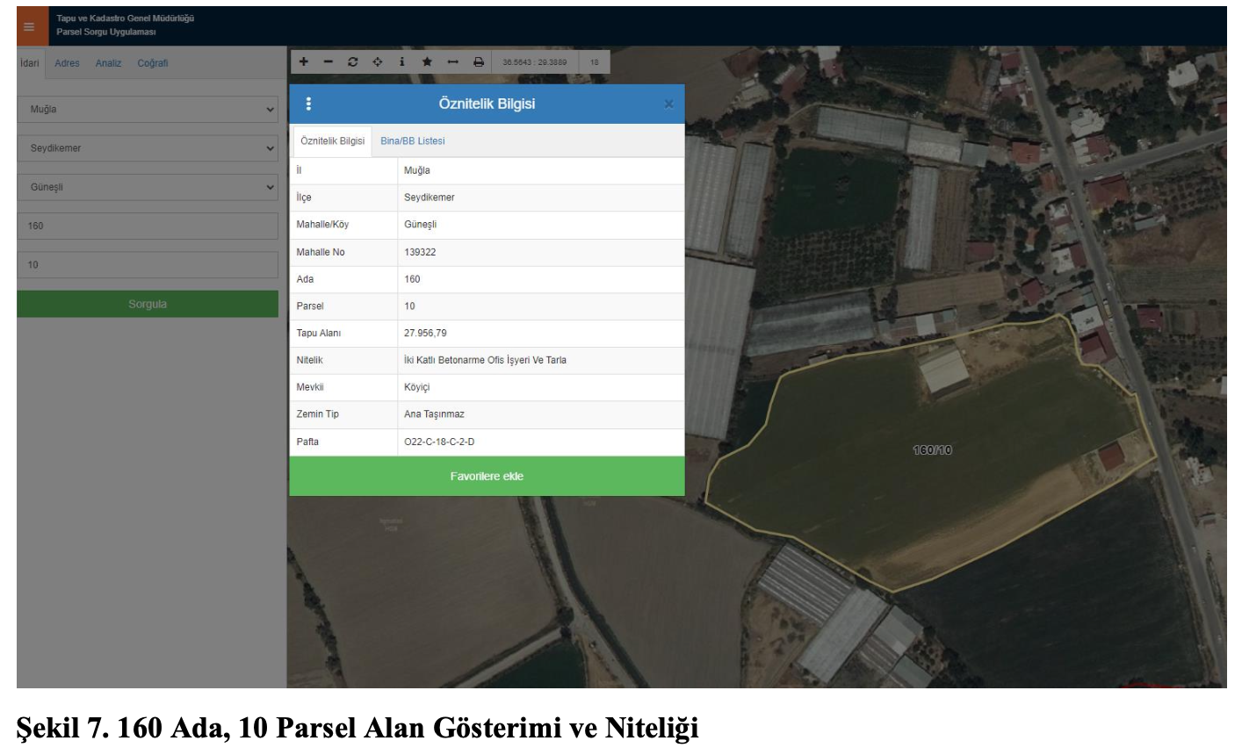Expand the Seydikemer district dropdown
The image size is (1242, 748).
(148, 148)
